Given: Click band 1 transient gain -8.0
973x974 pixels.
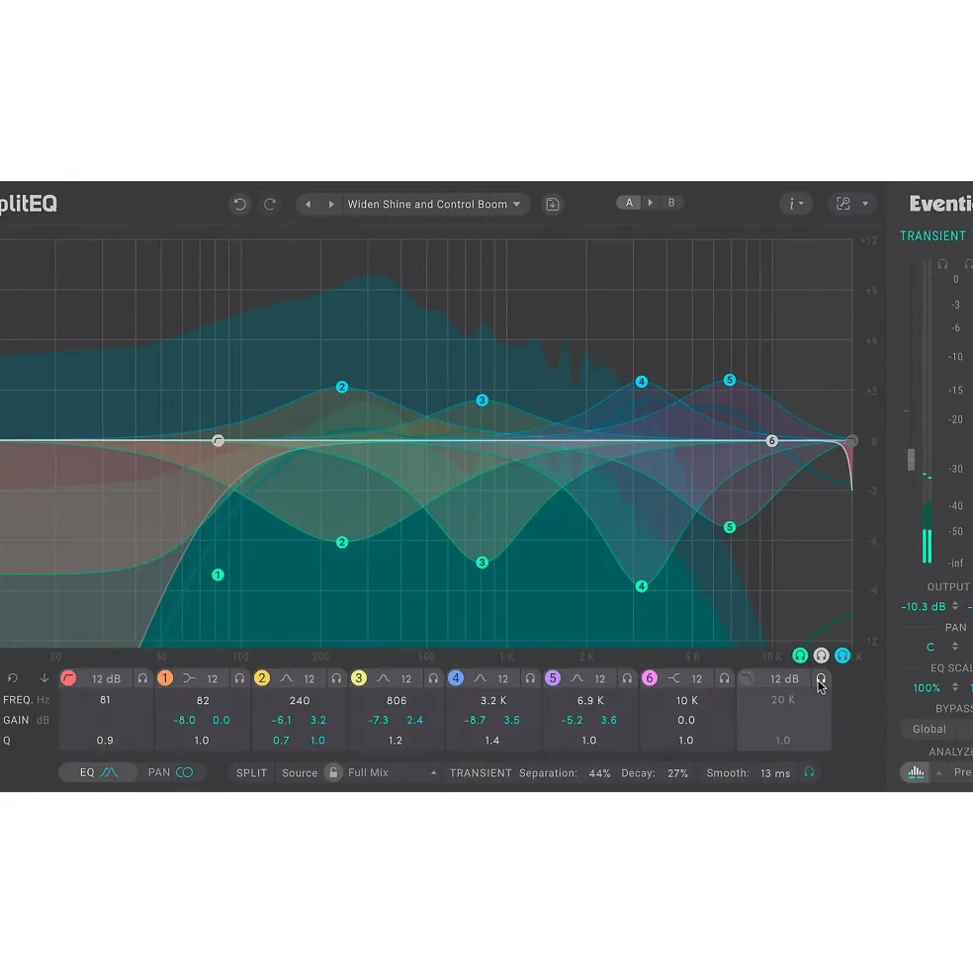Looking at the screenshot, I should point(184,720).
